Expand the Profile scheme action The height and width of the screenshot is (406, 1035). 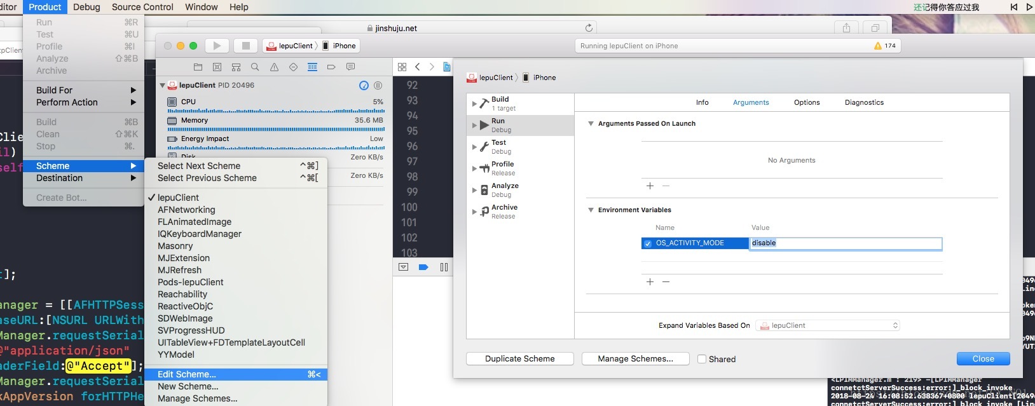coord(474,168)
